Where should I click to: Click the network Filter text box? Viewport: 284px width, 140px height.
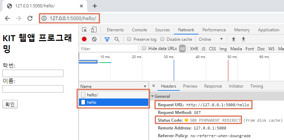[x=109, y=49]
